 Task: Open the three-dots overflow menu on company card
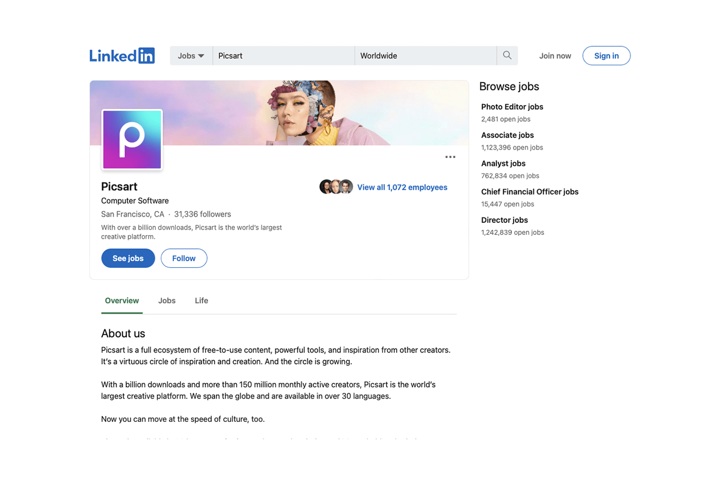pos(450,157)
